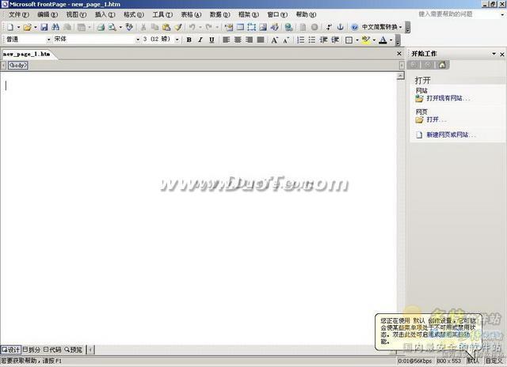Click the decrease font size icon

point(286,40)
